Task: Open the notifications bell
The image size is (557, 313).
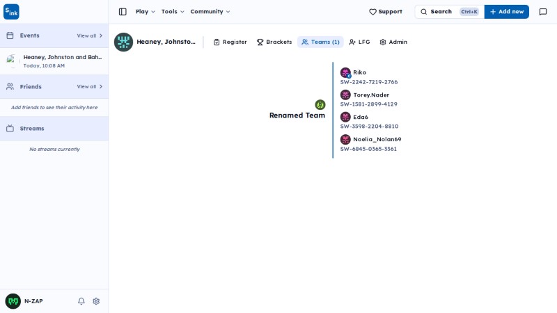Action: (81, 301)
